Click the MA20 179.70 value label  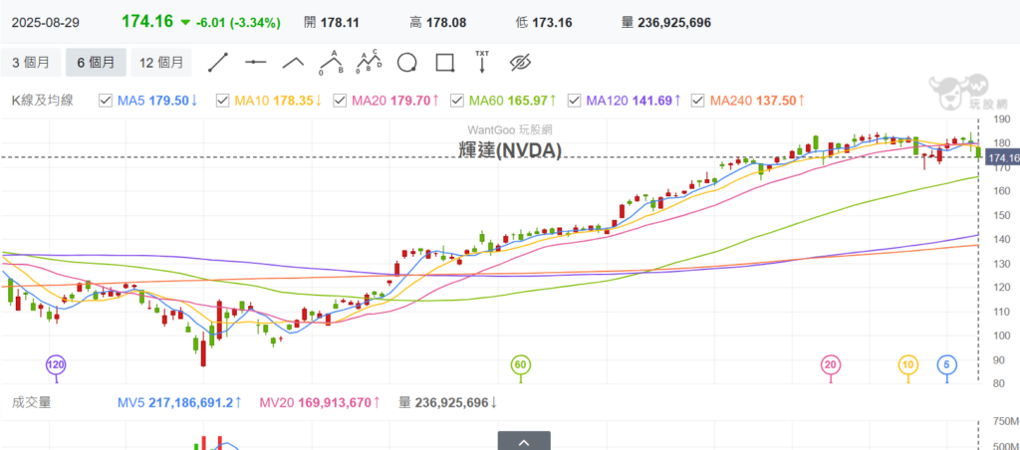395,101
